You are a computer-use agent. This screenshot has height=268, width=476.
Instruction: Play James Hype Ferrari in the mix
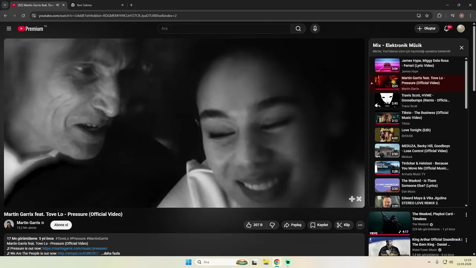416,66
